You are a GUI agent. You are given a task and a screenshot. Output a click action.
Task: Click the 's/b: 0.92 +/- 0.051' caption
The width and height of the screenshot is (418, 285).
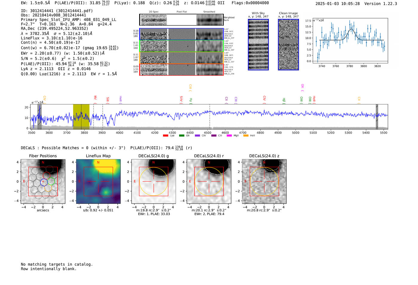pyautogui.click(x=98, y=210)
